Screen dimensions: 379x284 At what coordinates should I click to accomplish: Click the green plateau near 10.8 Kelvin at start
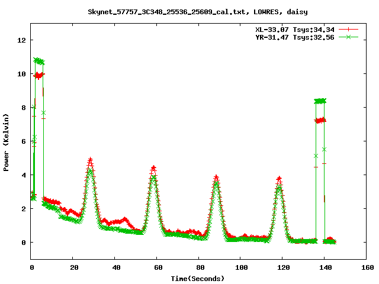39,61
